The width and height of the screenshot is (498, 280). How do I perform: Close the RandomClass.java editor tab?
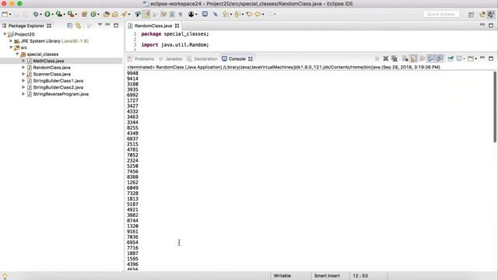point(177,26)
